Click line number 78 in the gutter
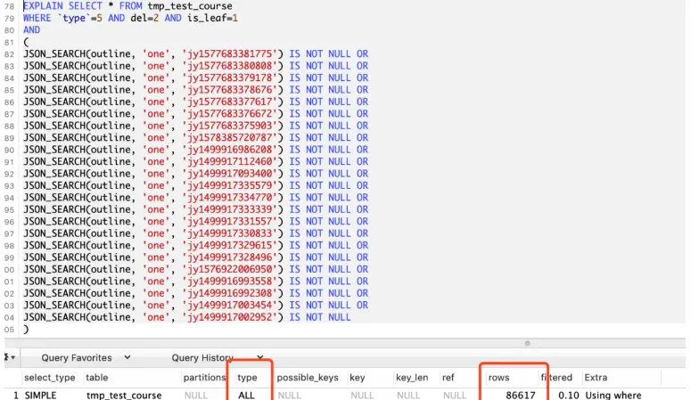 click(9, 6)
